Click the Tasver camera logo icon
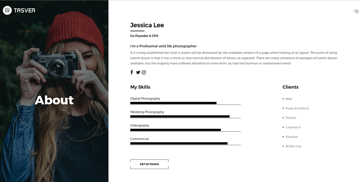 [x=7, y=10]
